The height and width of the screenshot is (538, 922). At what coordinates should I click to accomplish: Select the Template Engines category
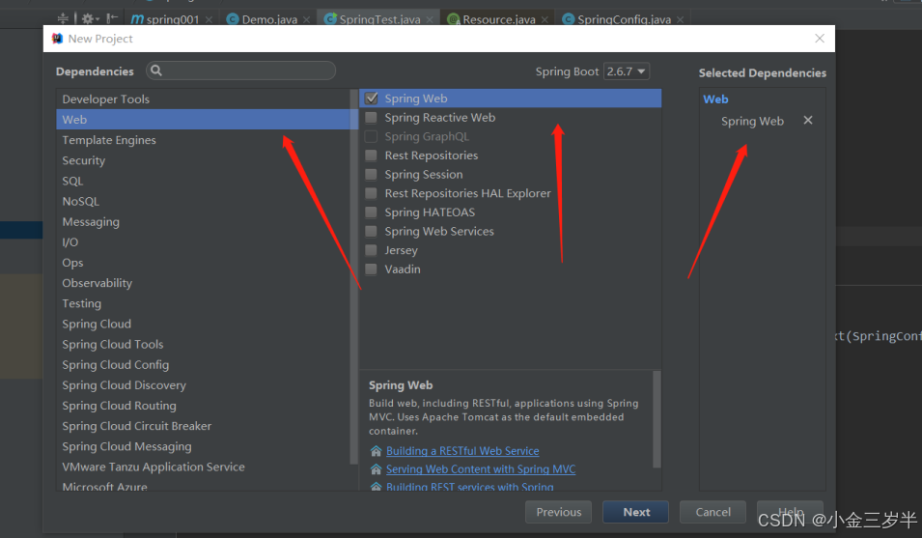coord(203,140)
